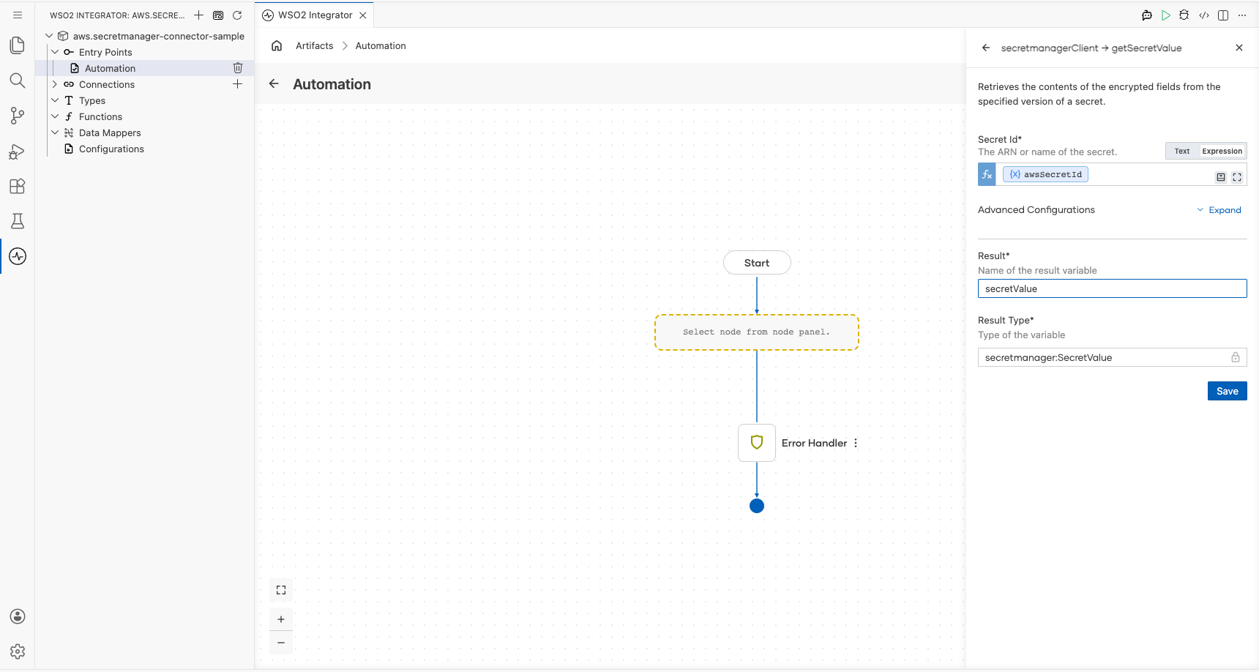
Task: Collapse the aws.secretmanager-connector-sample project
Action: click(x=49, y=36)
